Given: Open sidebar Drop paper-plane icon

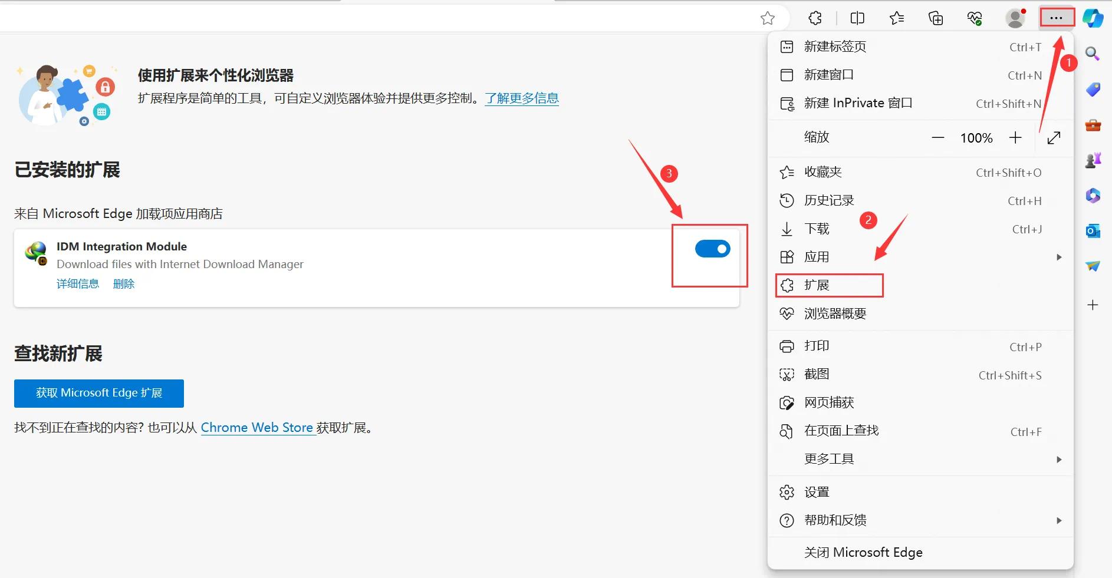Looking at the screenshot, I should point(1093,266).
